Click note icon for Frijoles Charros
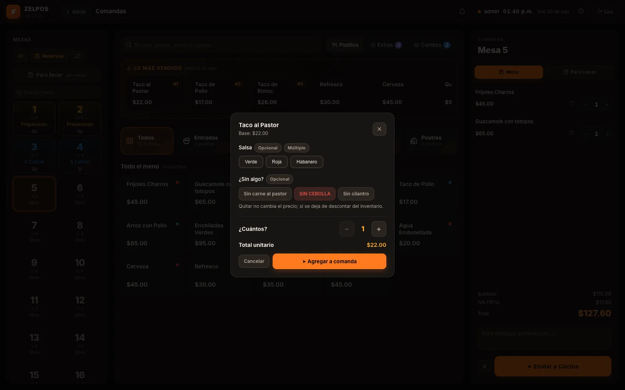Screen dimensions: 625x390 point(571,103)
